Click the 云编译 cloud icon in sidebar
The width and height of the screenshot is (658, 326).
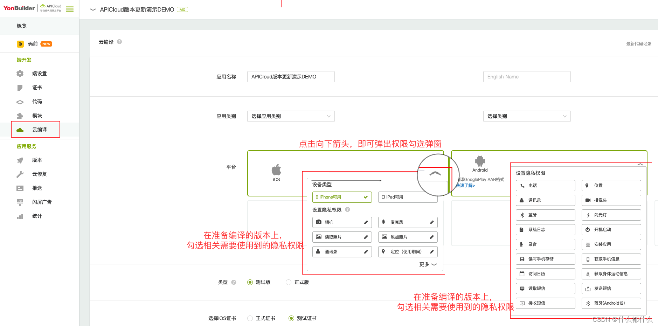click(x=20, y=130)
